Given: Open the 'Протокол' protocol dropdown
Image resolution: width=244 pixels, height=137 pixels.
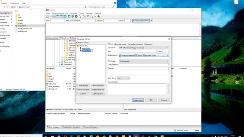Looking at the screenshot, I should [x=144, y=48].
